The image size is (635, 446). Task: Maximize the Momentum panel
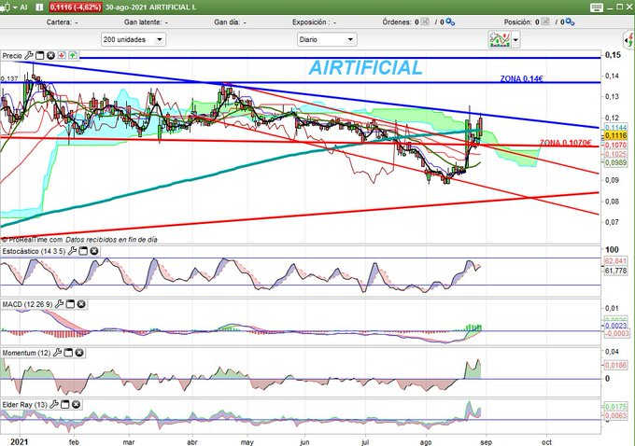[x=68, y=353]
